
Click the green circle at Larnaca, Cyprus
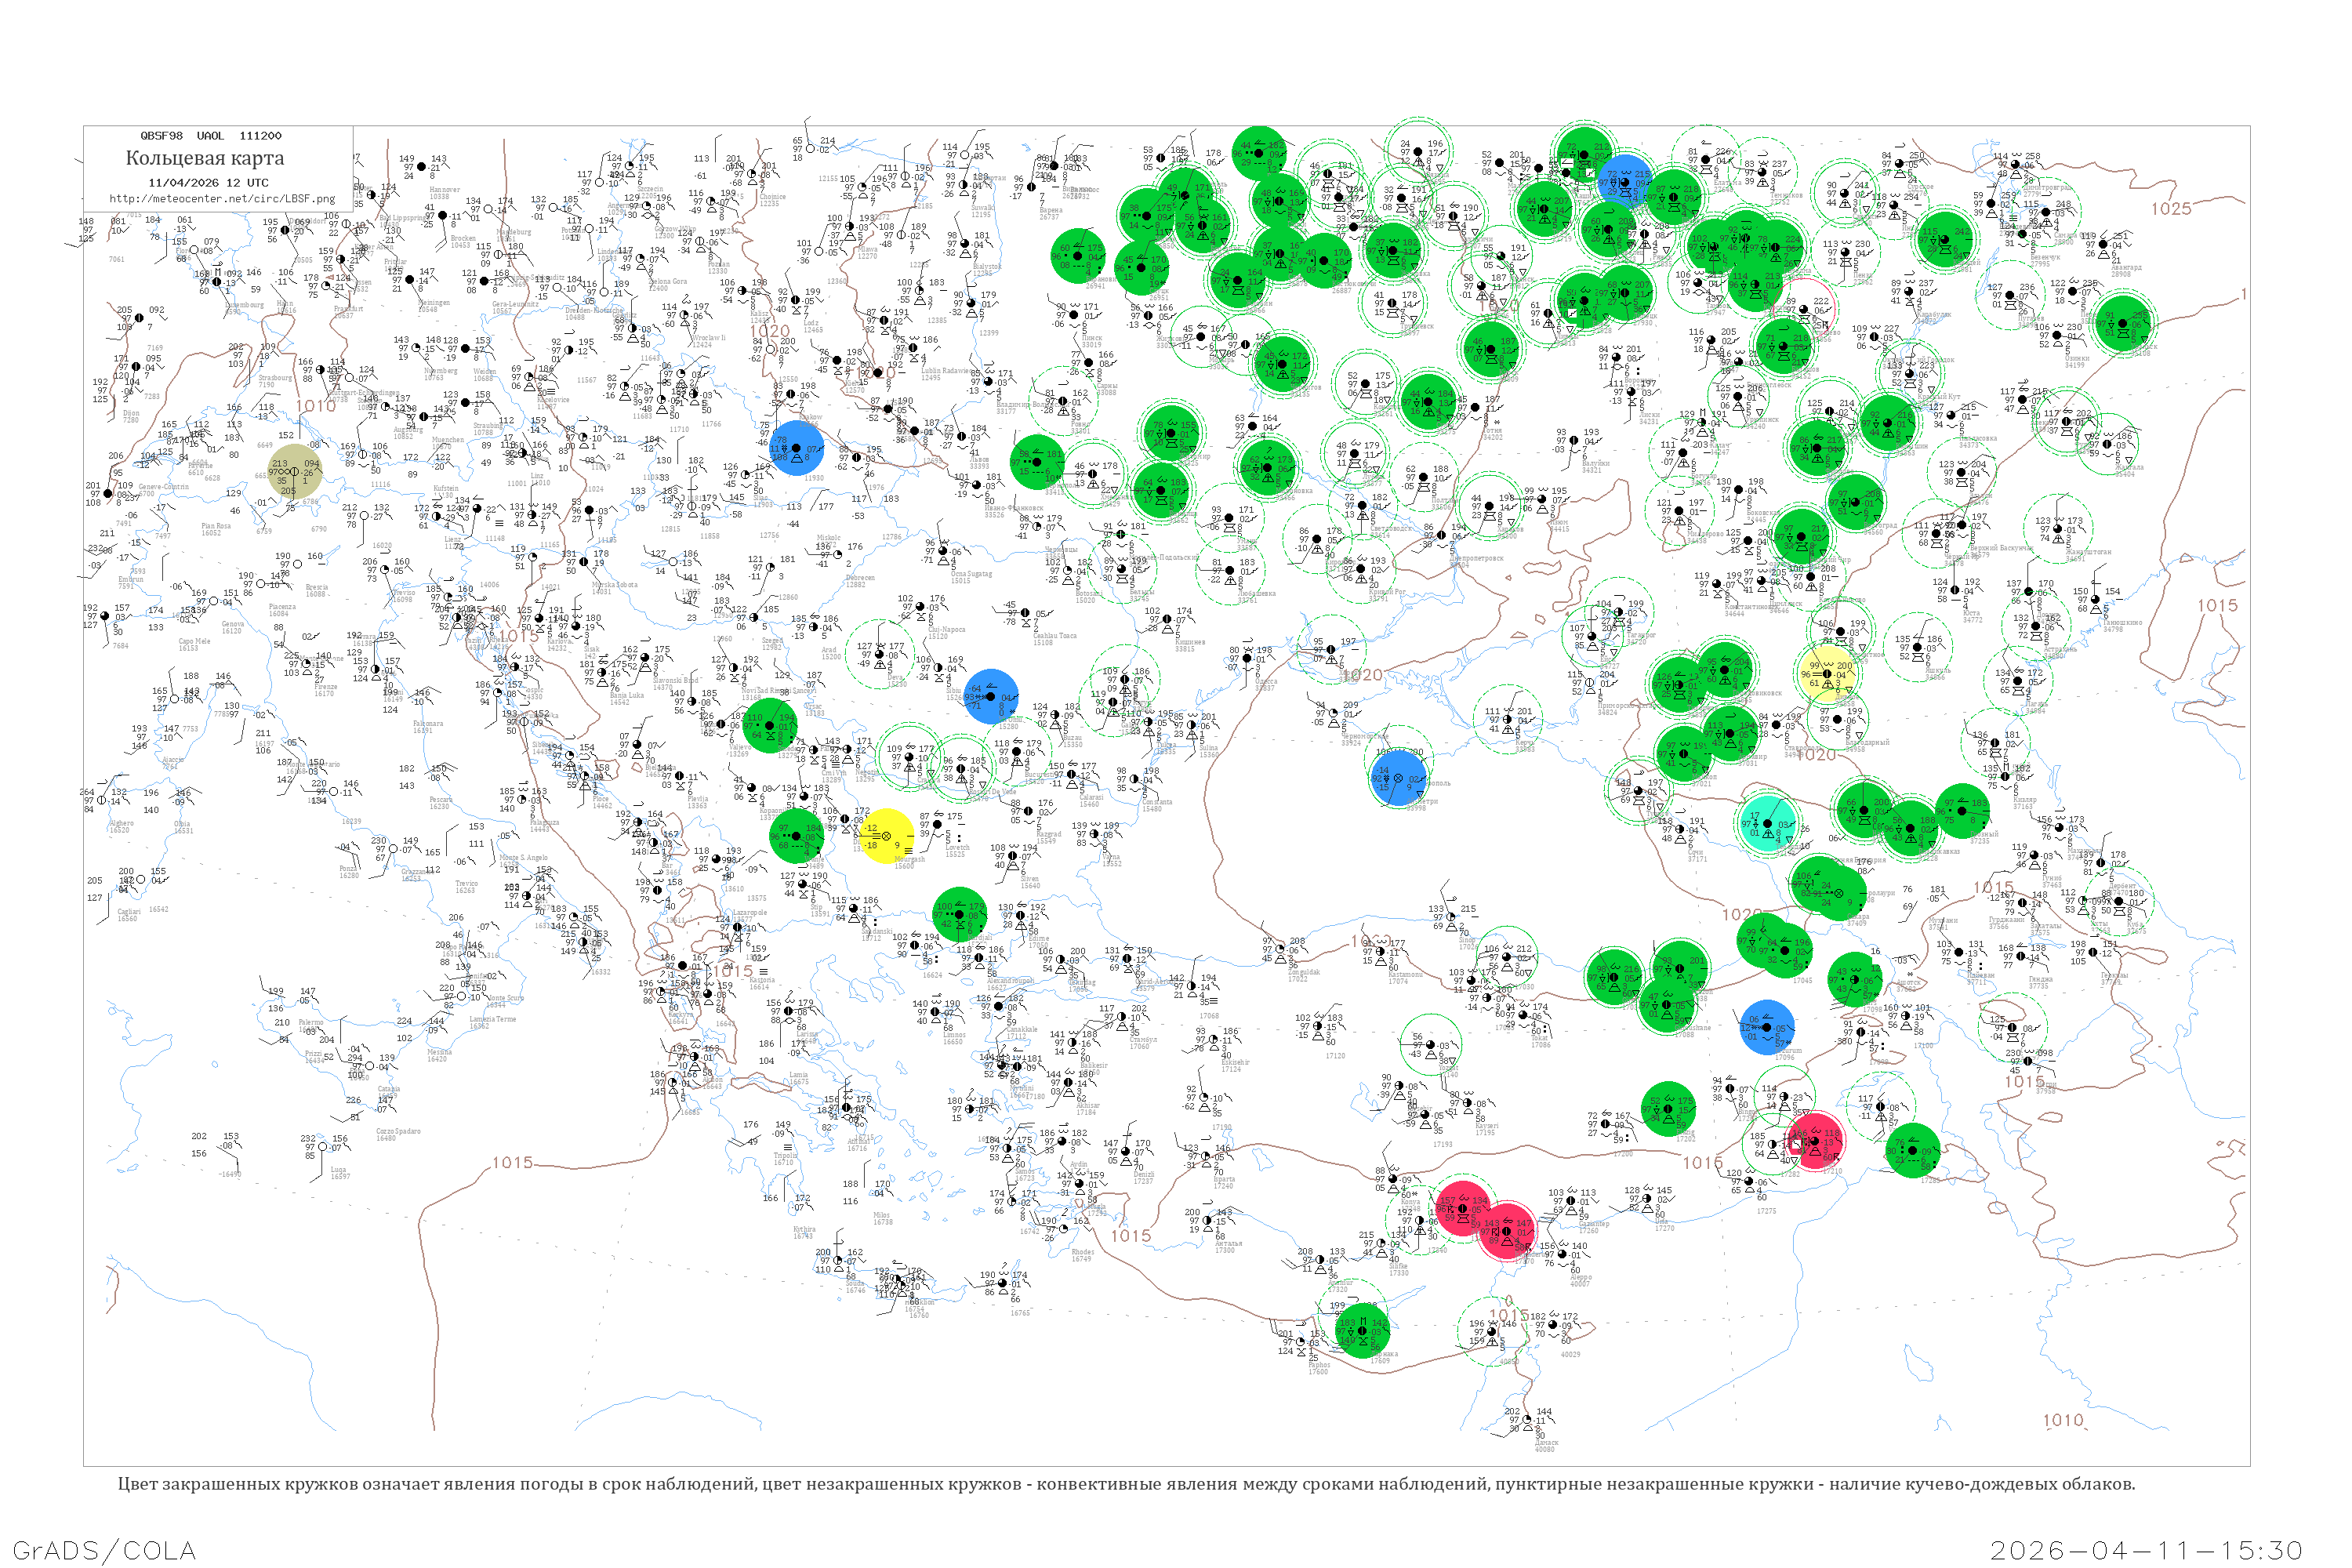tap(1363, 1330)
